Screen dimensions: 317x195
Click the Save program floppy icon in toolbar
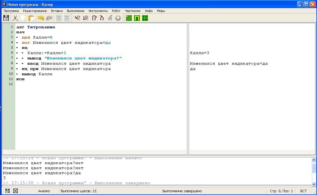pyautogui.click(x=6, y=18)
